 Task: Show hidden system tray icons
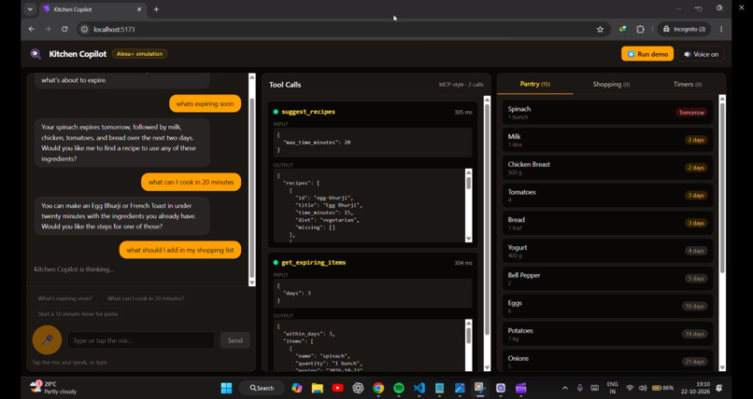pos(564,388)
